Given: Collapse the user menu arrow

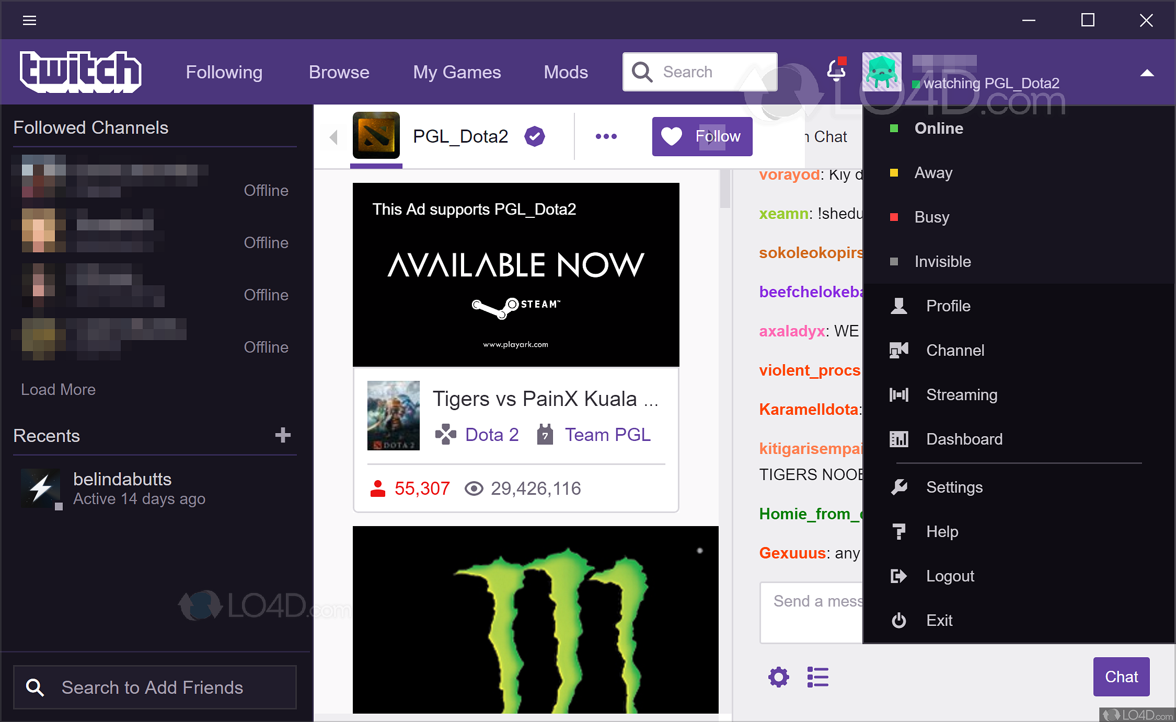Looking at the screenshot, I should point(1147,73).
